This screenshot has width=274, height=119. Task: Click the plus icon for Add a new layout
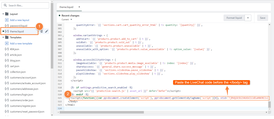coord(7,20)
